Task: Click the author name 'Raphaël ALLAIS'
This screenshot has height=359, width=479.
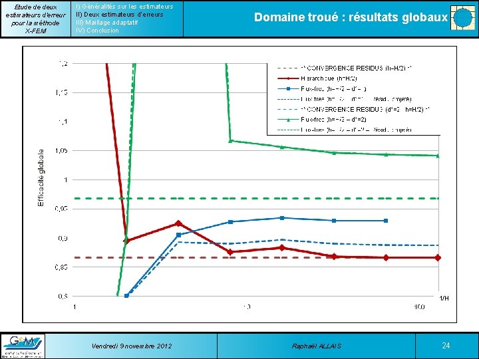Action: (316, 346)
